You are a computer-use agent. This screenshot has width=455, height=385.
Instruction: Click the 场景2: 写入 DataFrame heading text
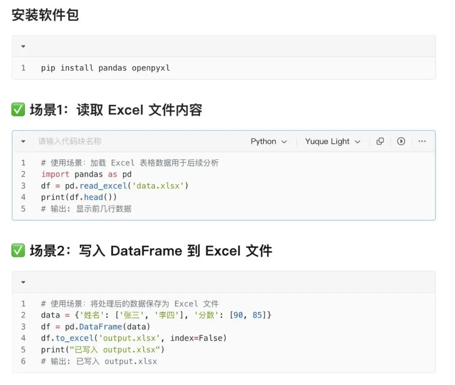[151, 251]
